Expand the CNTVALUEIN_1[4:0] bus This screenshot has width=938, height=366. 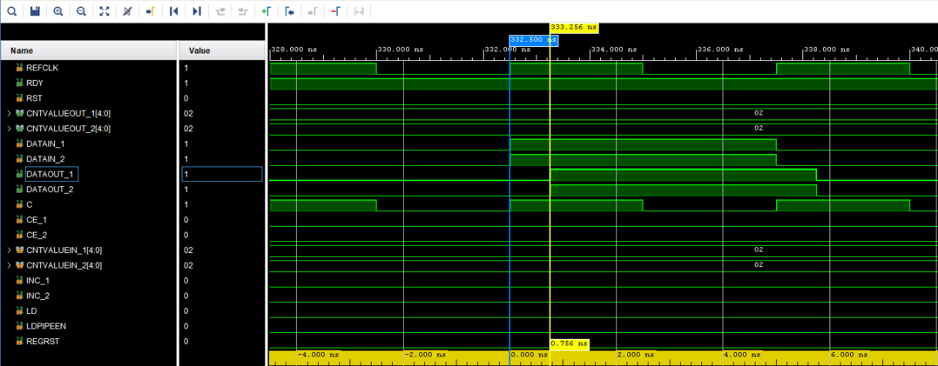[x=8, y=250]
